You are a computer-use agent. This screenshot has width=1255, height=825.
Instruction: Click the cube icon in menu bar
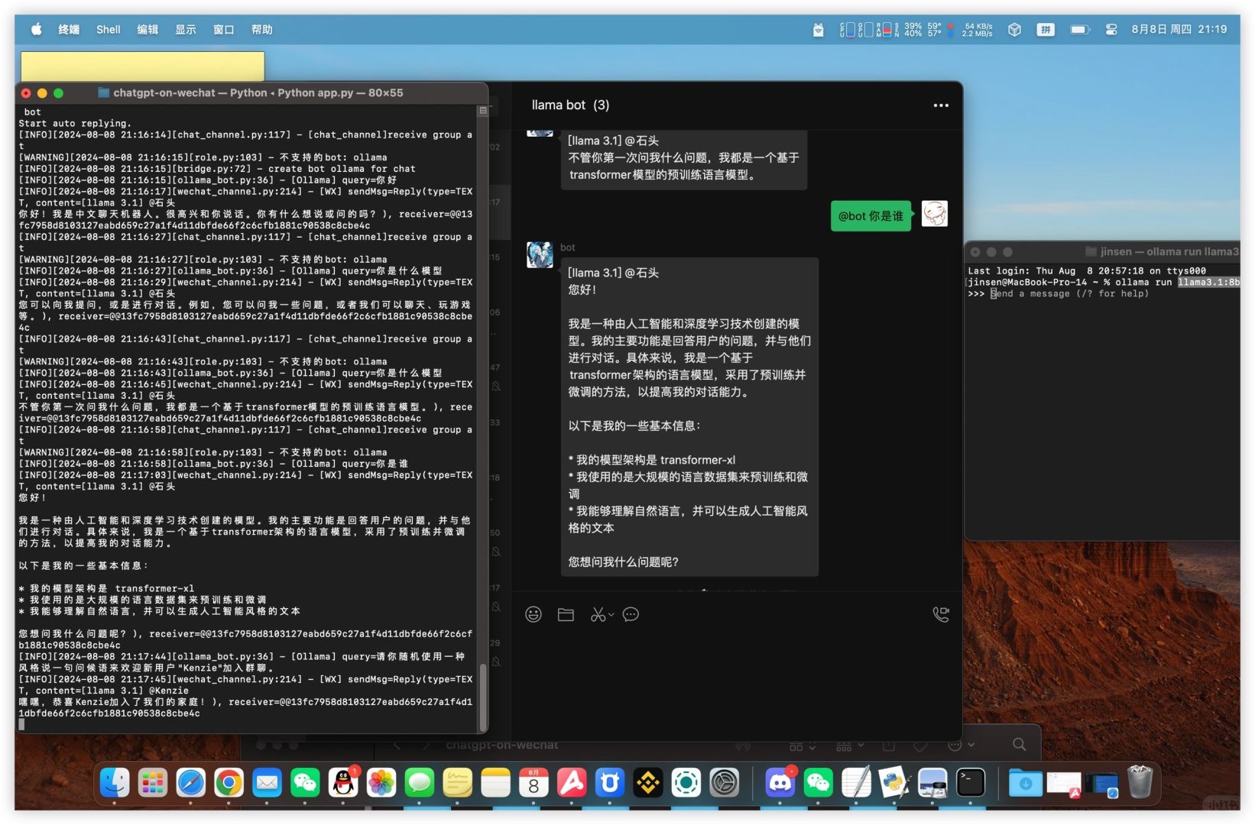(1014, 30)
